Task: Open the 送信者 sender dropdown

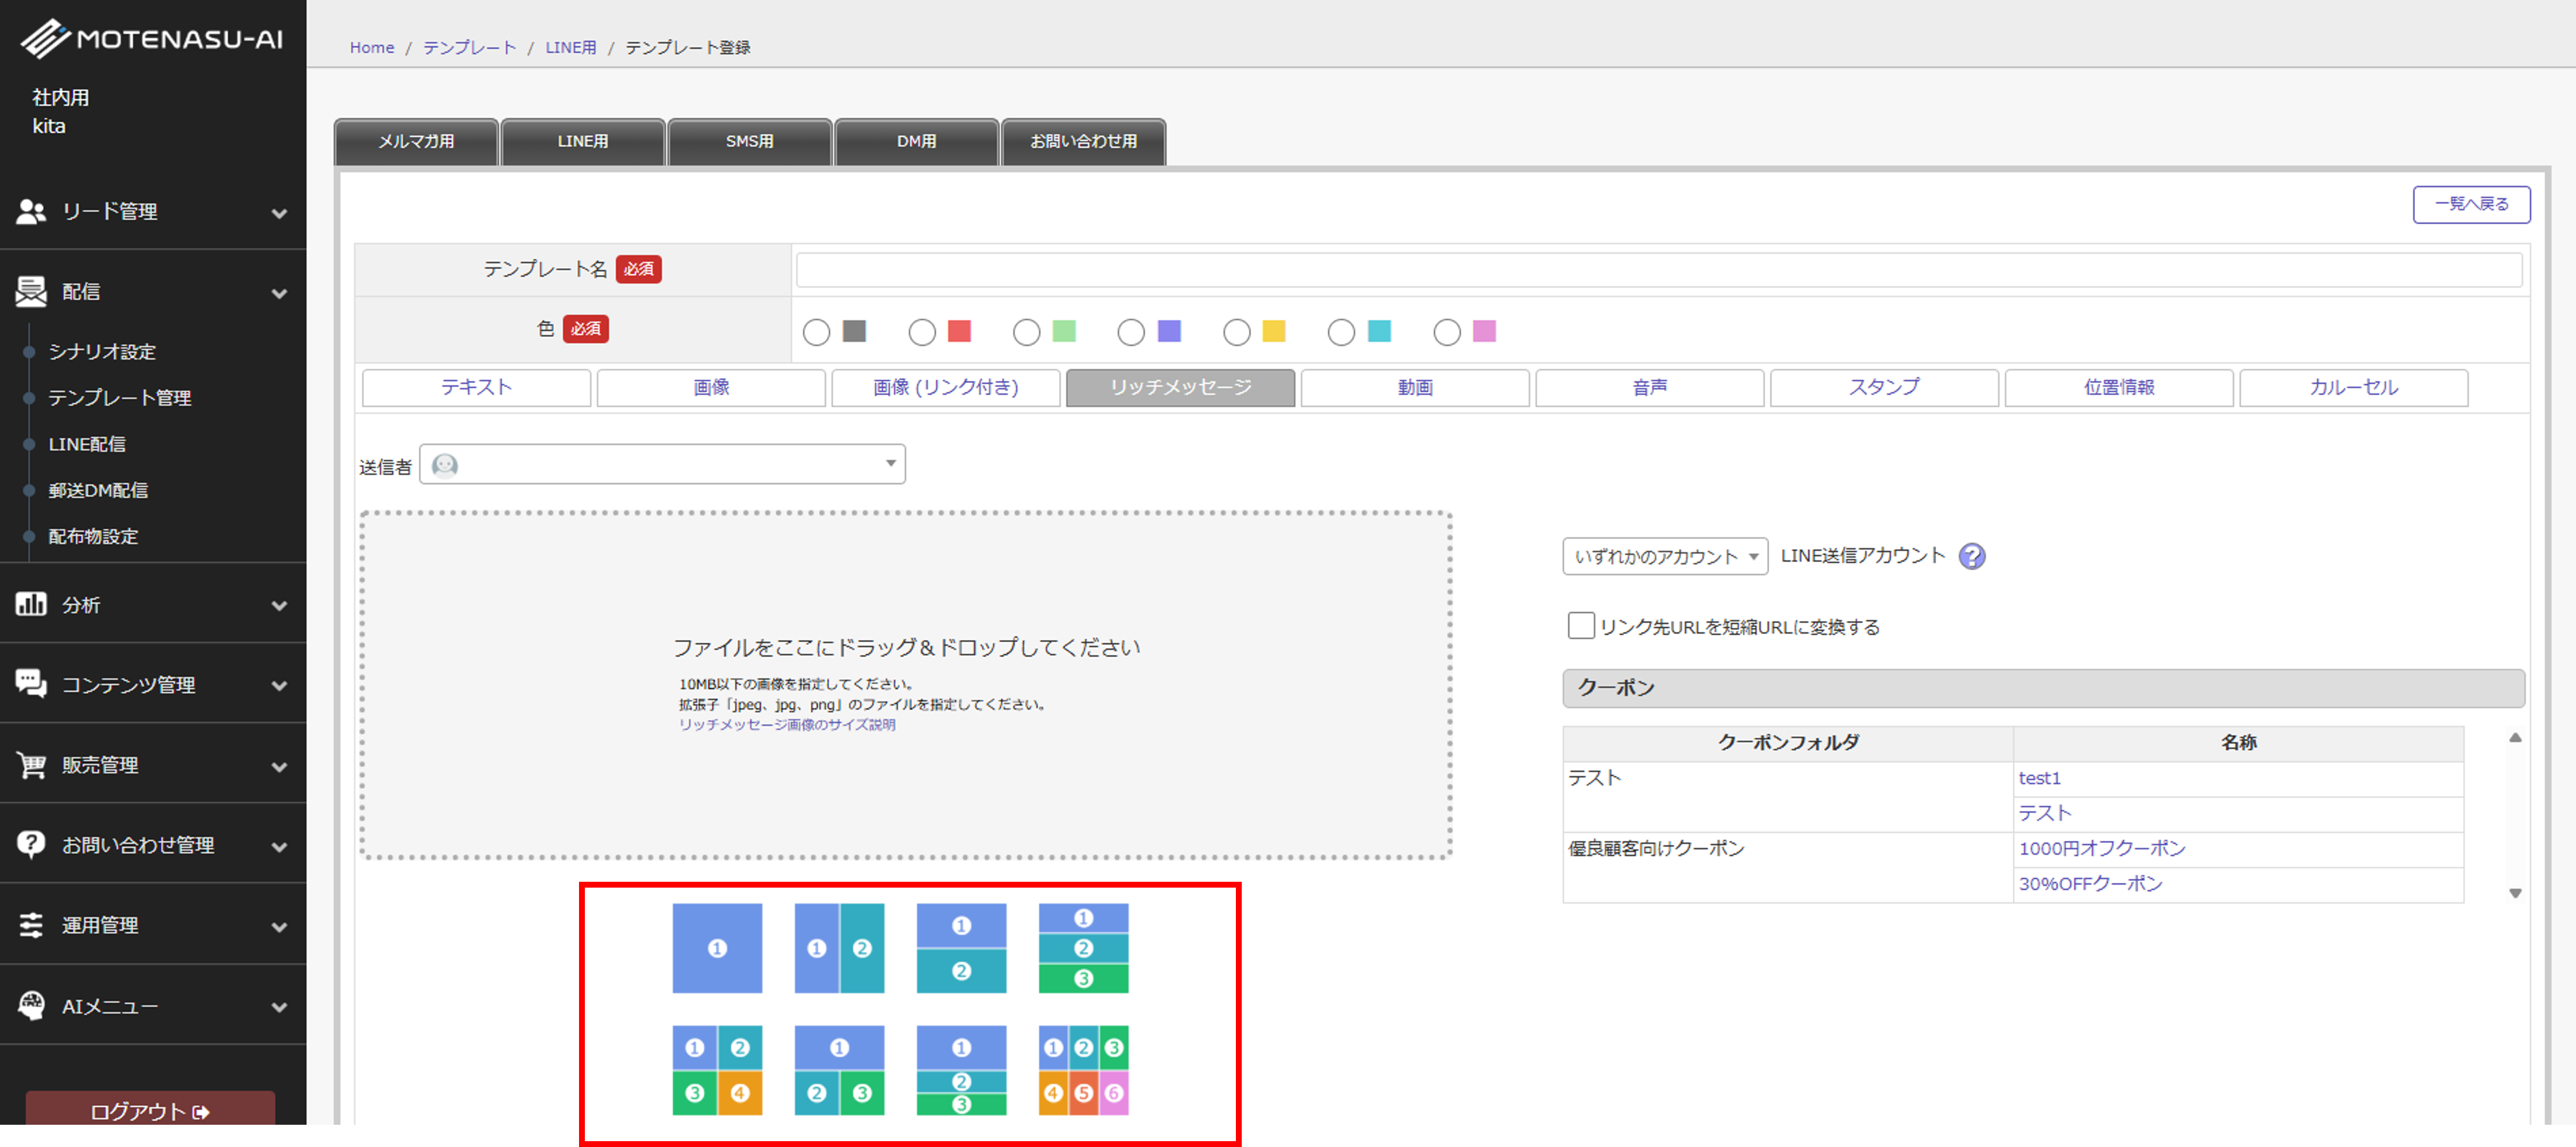Action: [x=662, y=464]
